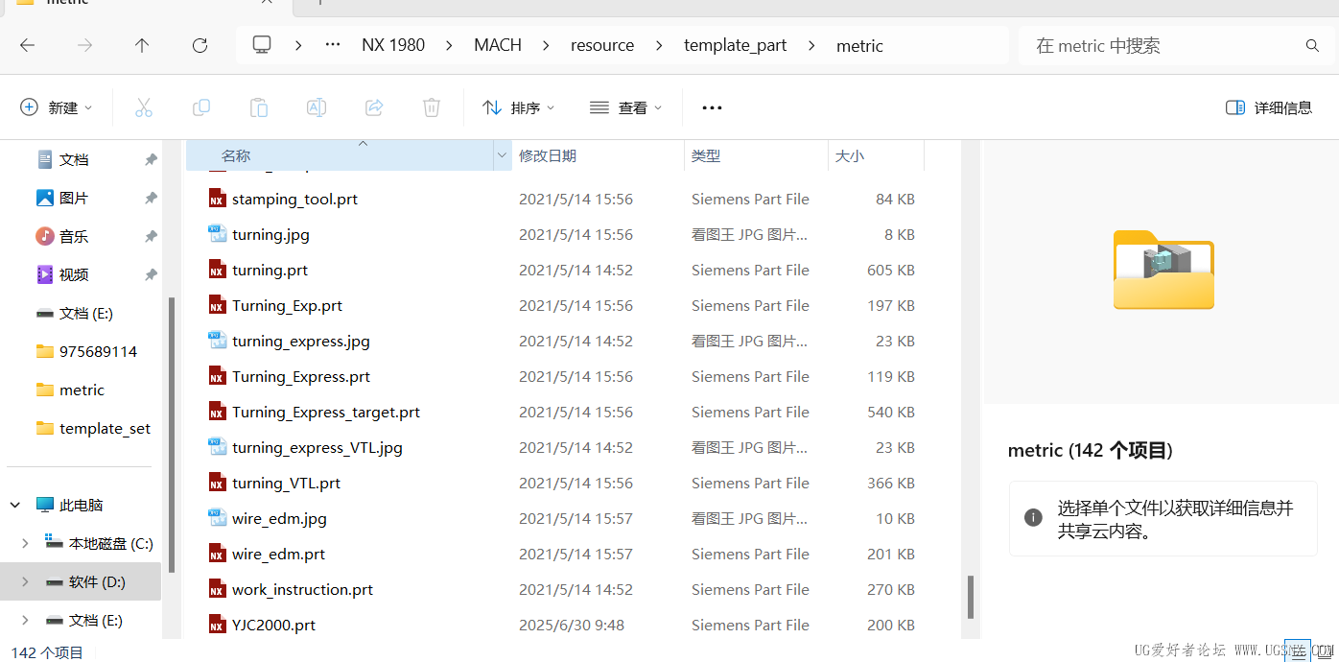Click the metric breadcrumb in the address bar
1339x662 pixels.
pos(859,45)
